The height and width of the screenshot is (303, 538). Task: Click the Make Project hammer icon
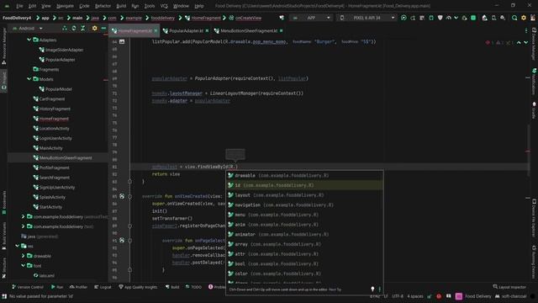(x=282, y=18)
